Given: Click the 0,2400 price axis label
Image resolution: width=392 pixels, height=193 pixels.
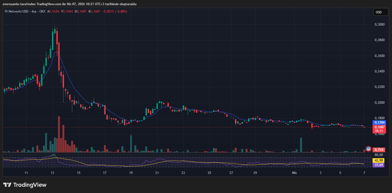Looking at the screenshot, I should point(379,71).
